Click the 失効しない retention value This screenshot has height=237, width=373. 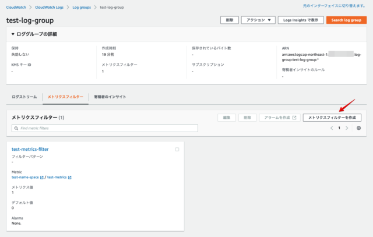point(20,54)
